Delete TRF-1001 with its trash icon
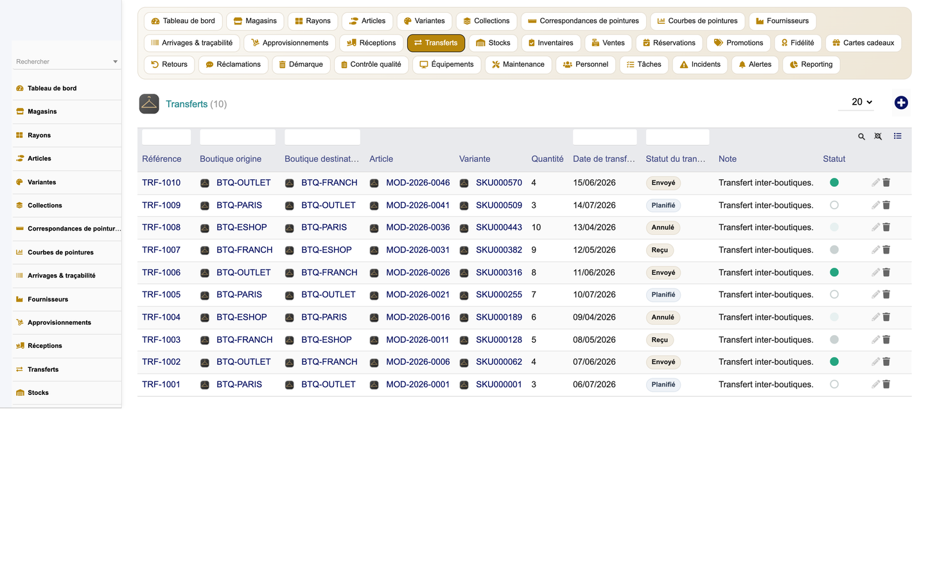Screen dimensions: 928x574 pos(886,384)
